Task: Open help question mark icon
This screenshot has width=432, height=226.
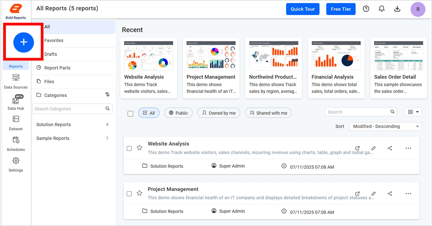Action: click(x=366, y=9)
